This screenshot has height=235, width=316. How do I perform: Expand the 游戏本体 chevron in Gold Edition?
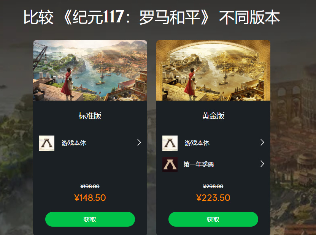(262, 142)
